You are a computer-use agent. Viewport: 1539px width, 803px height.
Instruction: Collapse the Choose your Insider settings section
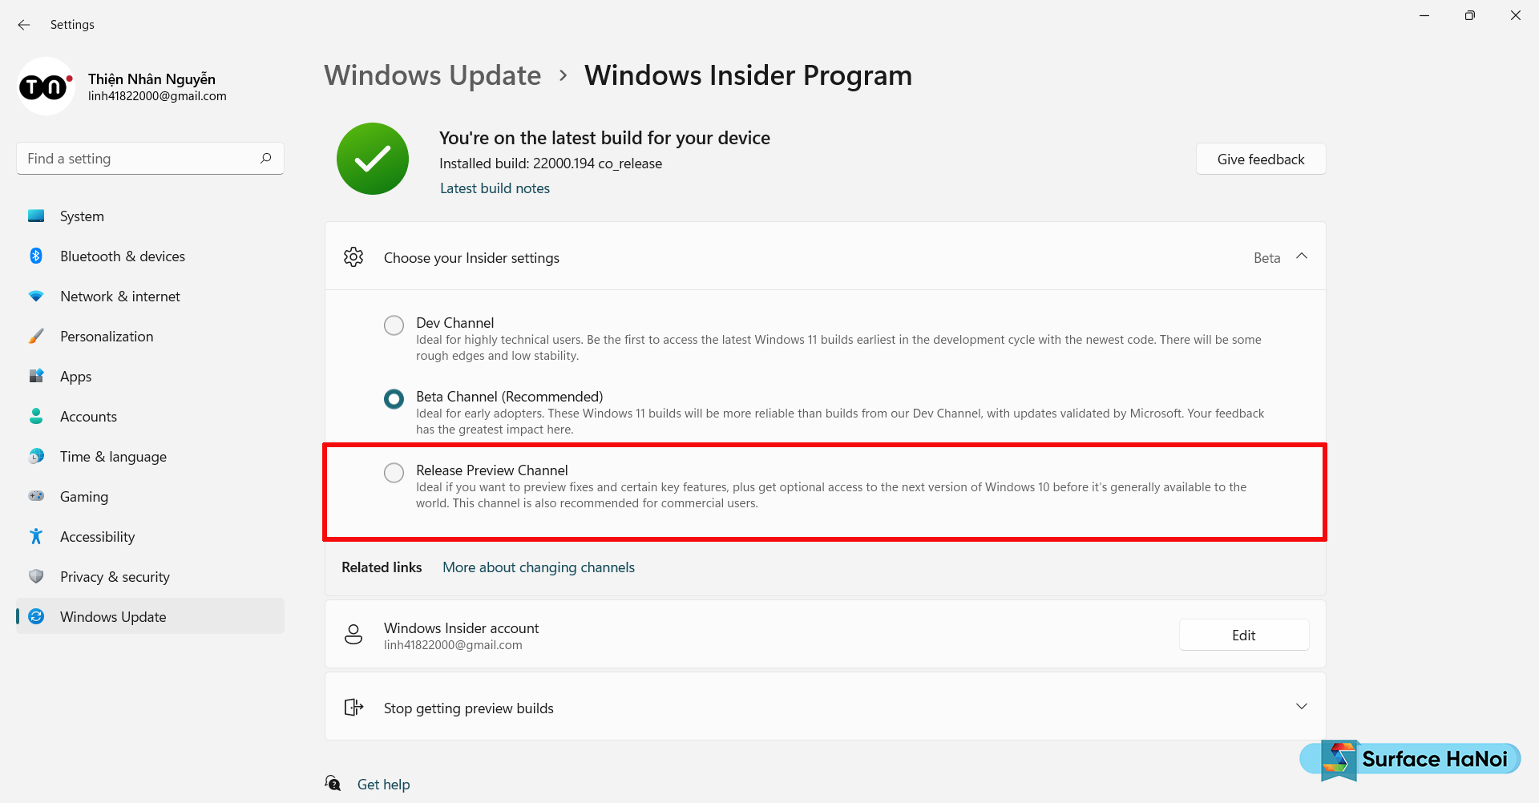[1302, 256]
